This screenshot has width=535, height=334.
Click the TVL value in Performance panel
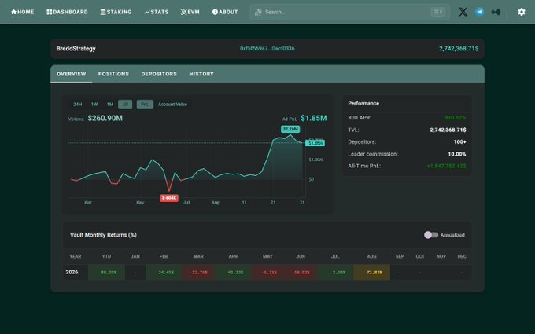448,130
